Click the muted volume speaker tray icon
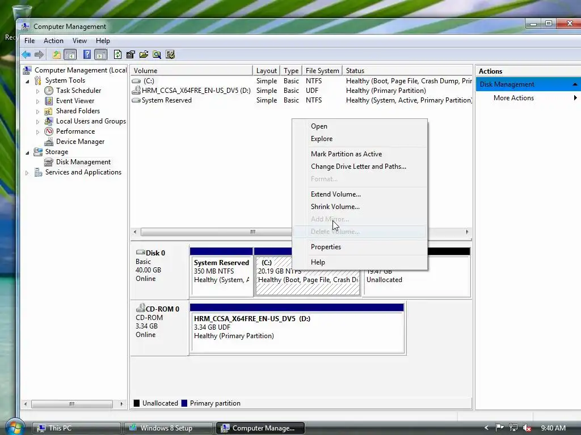The image size is (581, 435). tap(527, 428)
